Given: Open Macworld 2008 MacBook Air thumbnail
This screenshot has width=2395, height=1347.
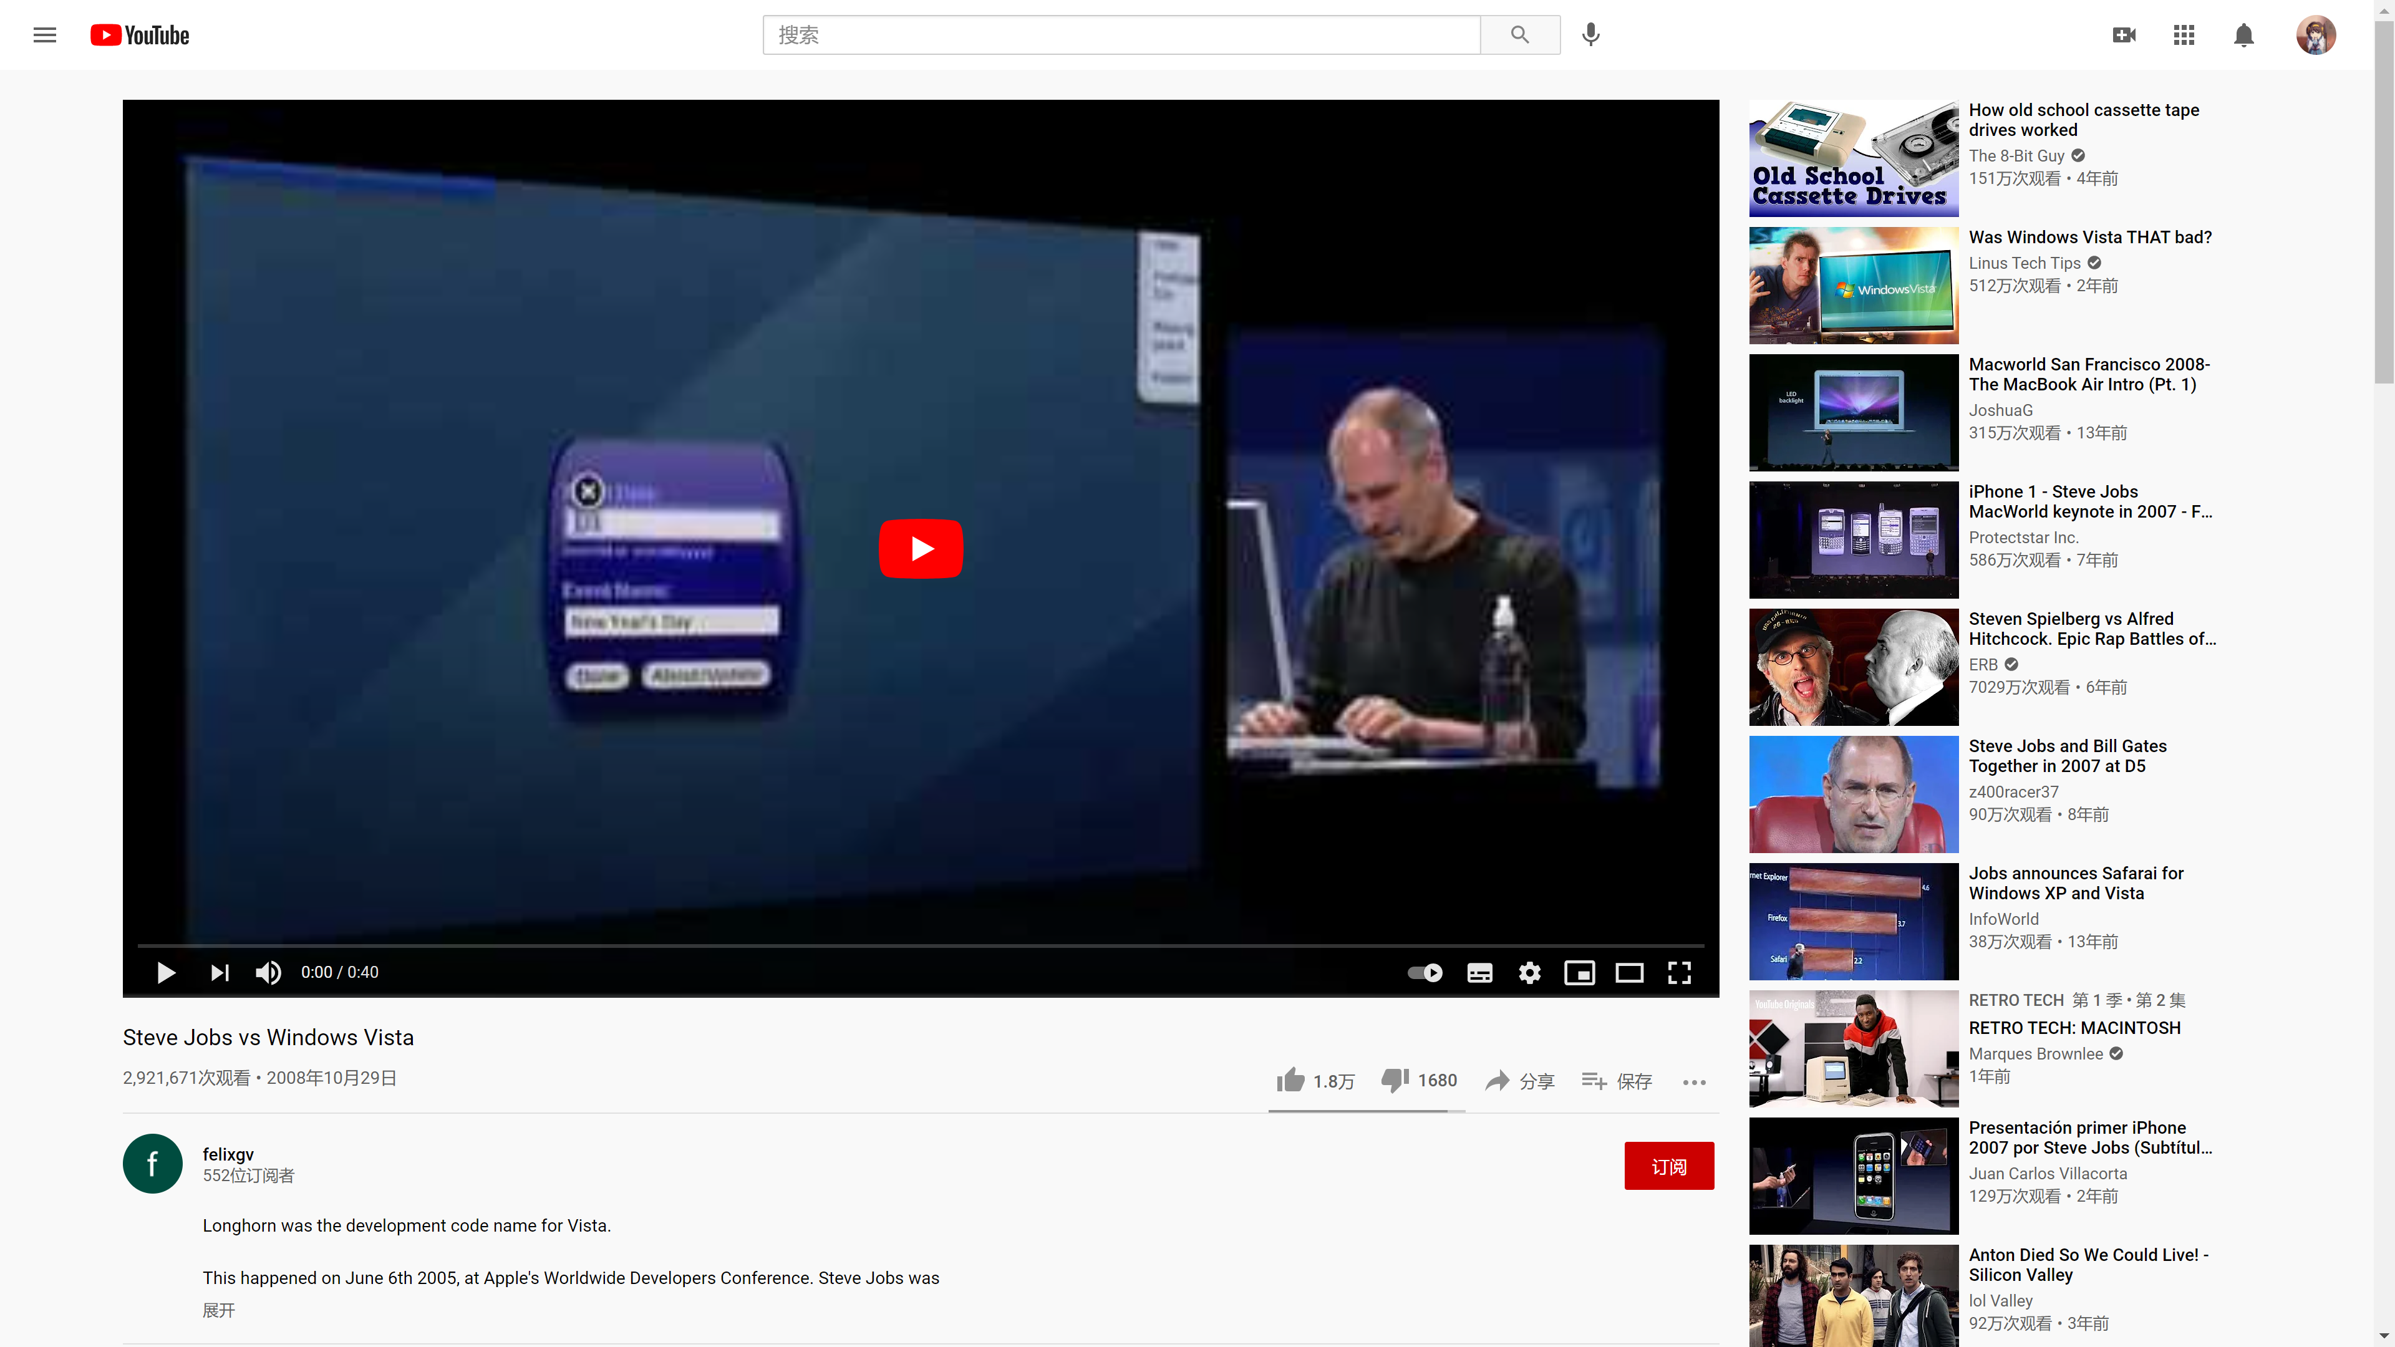Looking at the screenshot, I should 1853,413.
